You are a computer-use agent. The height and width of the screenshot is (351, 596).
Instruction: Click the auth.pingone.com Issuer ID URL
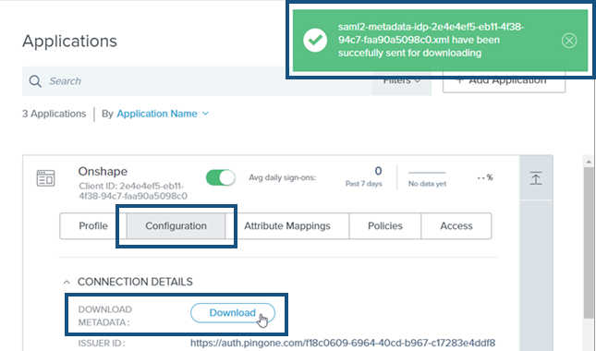point(343,343)
